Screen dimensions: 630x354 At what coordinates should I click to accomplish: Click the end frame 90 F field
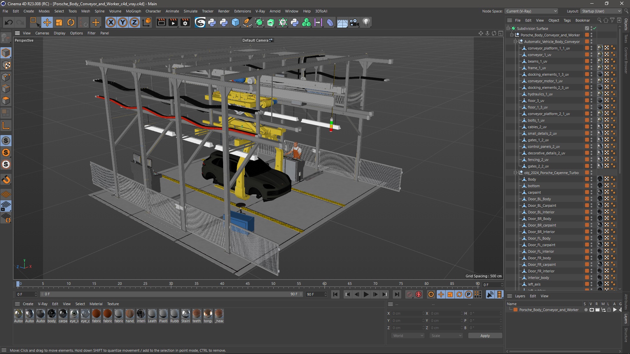point(316,294)
